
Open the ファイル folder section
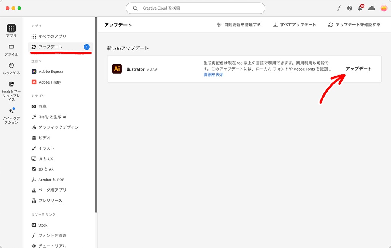11,50
